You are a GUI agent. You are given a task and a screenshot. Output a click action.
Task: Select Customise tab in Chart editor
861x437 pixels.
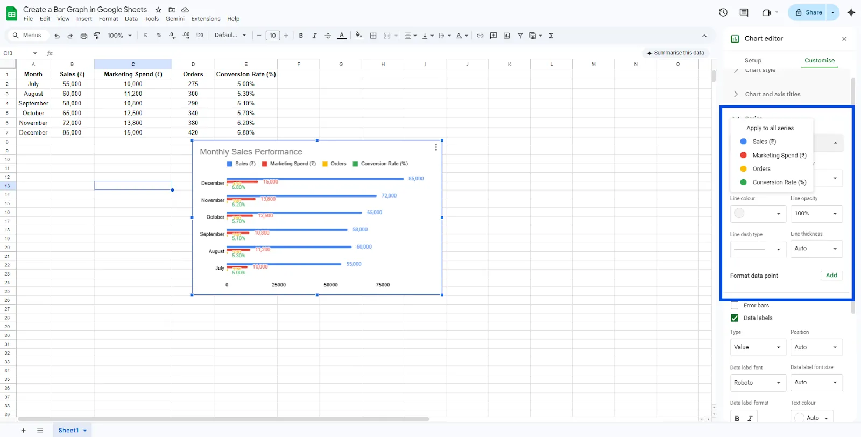click(820, 60)
